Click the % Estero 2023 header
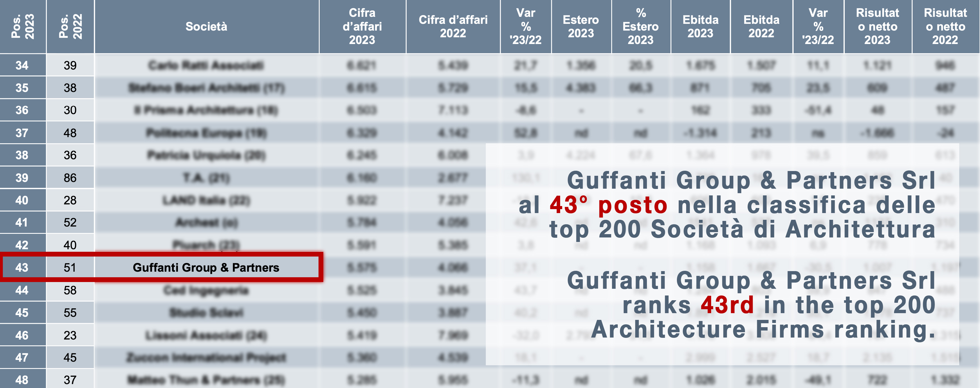980x388 pixels. coord(641,26)
